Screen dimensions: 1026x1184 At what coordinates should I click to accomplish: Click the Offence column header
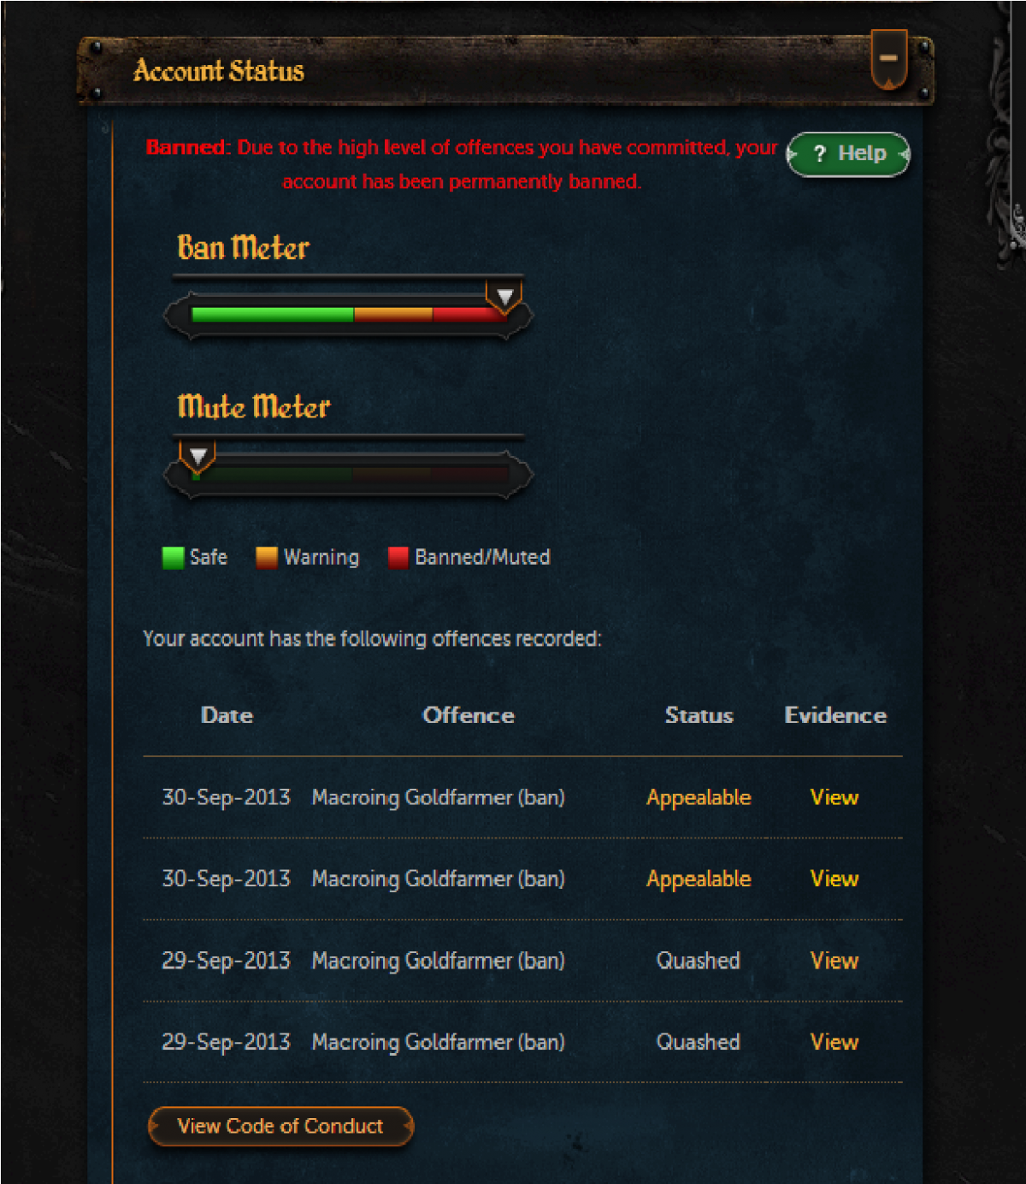click(469, 715)
